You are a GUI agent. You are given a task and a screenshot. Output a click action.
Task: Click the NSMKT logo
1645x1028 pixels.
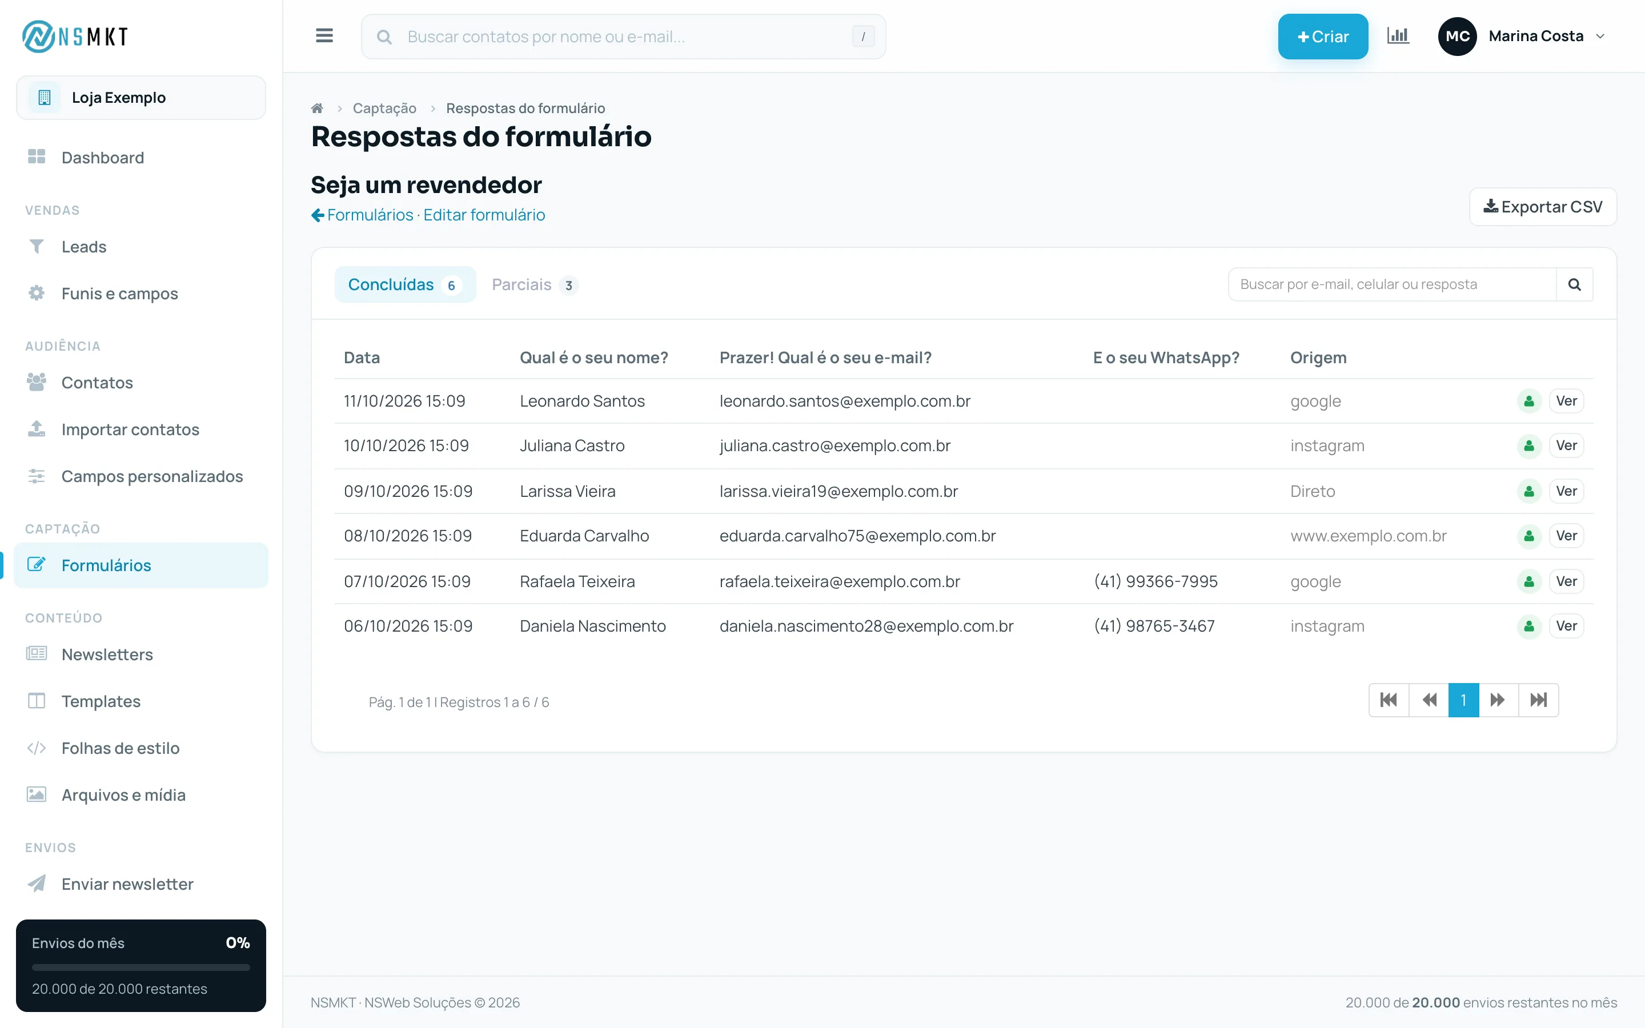click(75, 36)
